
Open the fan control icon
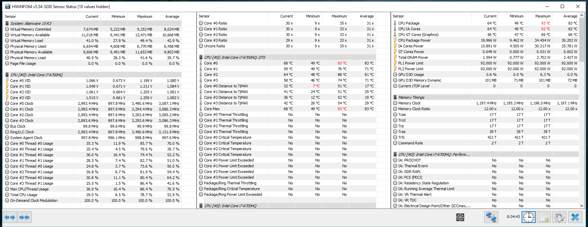click(460, 217)
